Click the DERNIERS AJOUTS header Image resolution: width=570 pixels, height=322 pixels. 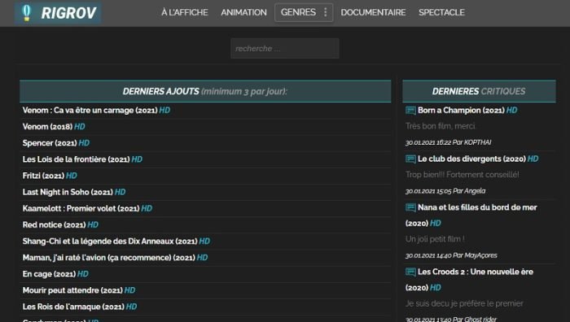click(x=205, y=91)
